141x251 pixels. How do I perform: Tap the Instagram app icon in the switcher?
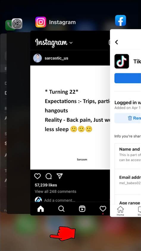(x=41, y=22)
